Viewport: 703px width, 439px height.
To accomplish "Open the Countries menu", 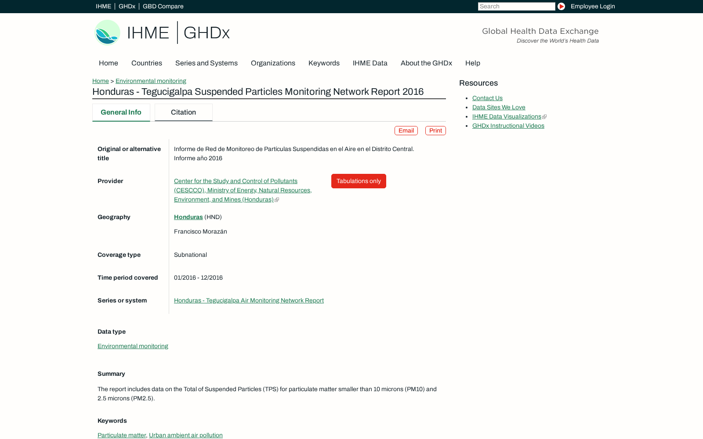I will click(x=147, y=63).
